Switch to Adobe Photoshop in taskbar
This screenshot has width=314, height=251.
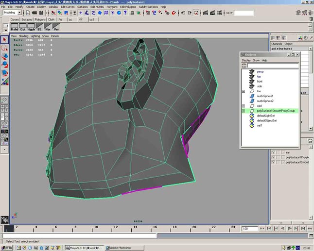[125, 248]
